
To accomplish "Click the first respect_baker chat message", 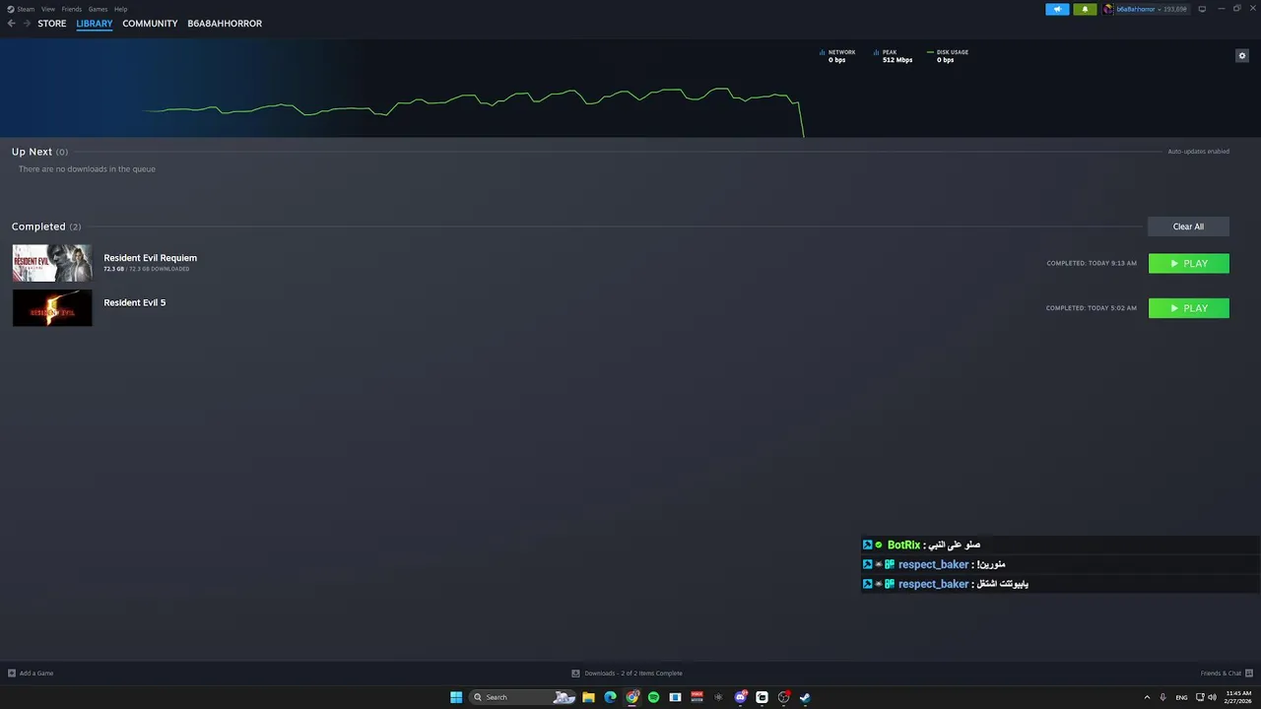I will [x=1060, y=564].
